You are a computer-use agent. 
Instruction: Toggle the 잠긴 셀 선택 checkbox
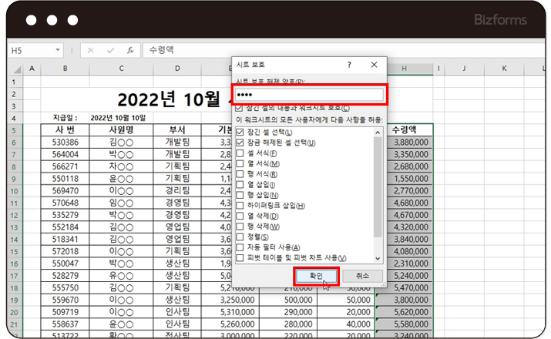tap(240, 133)
